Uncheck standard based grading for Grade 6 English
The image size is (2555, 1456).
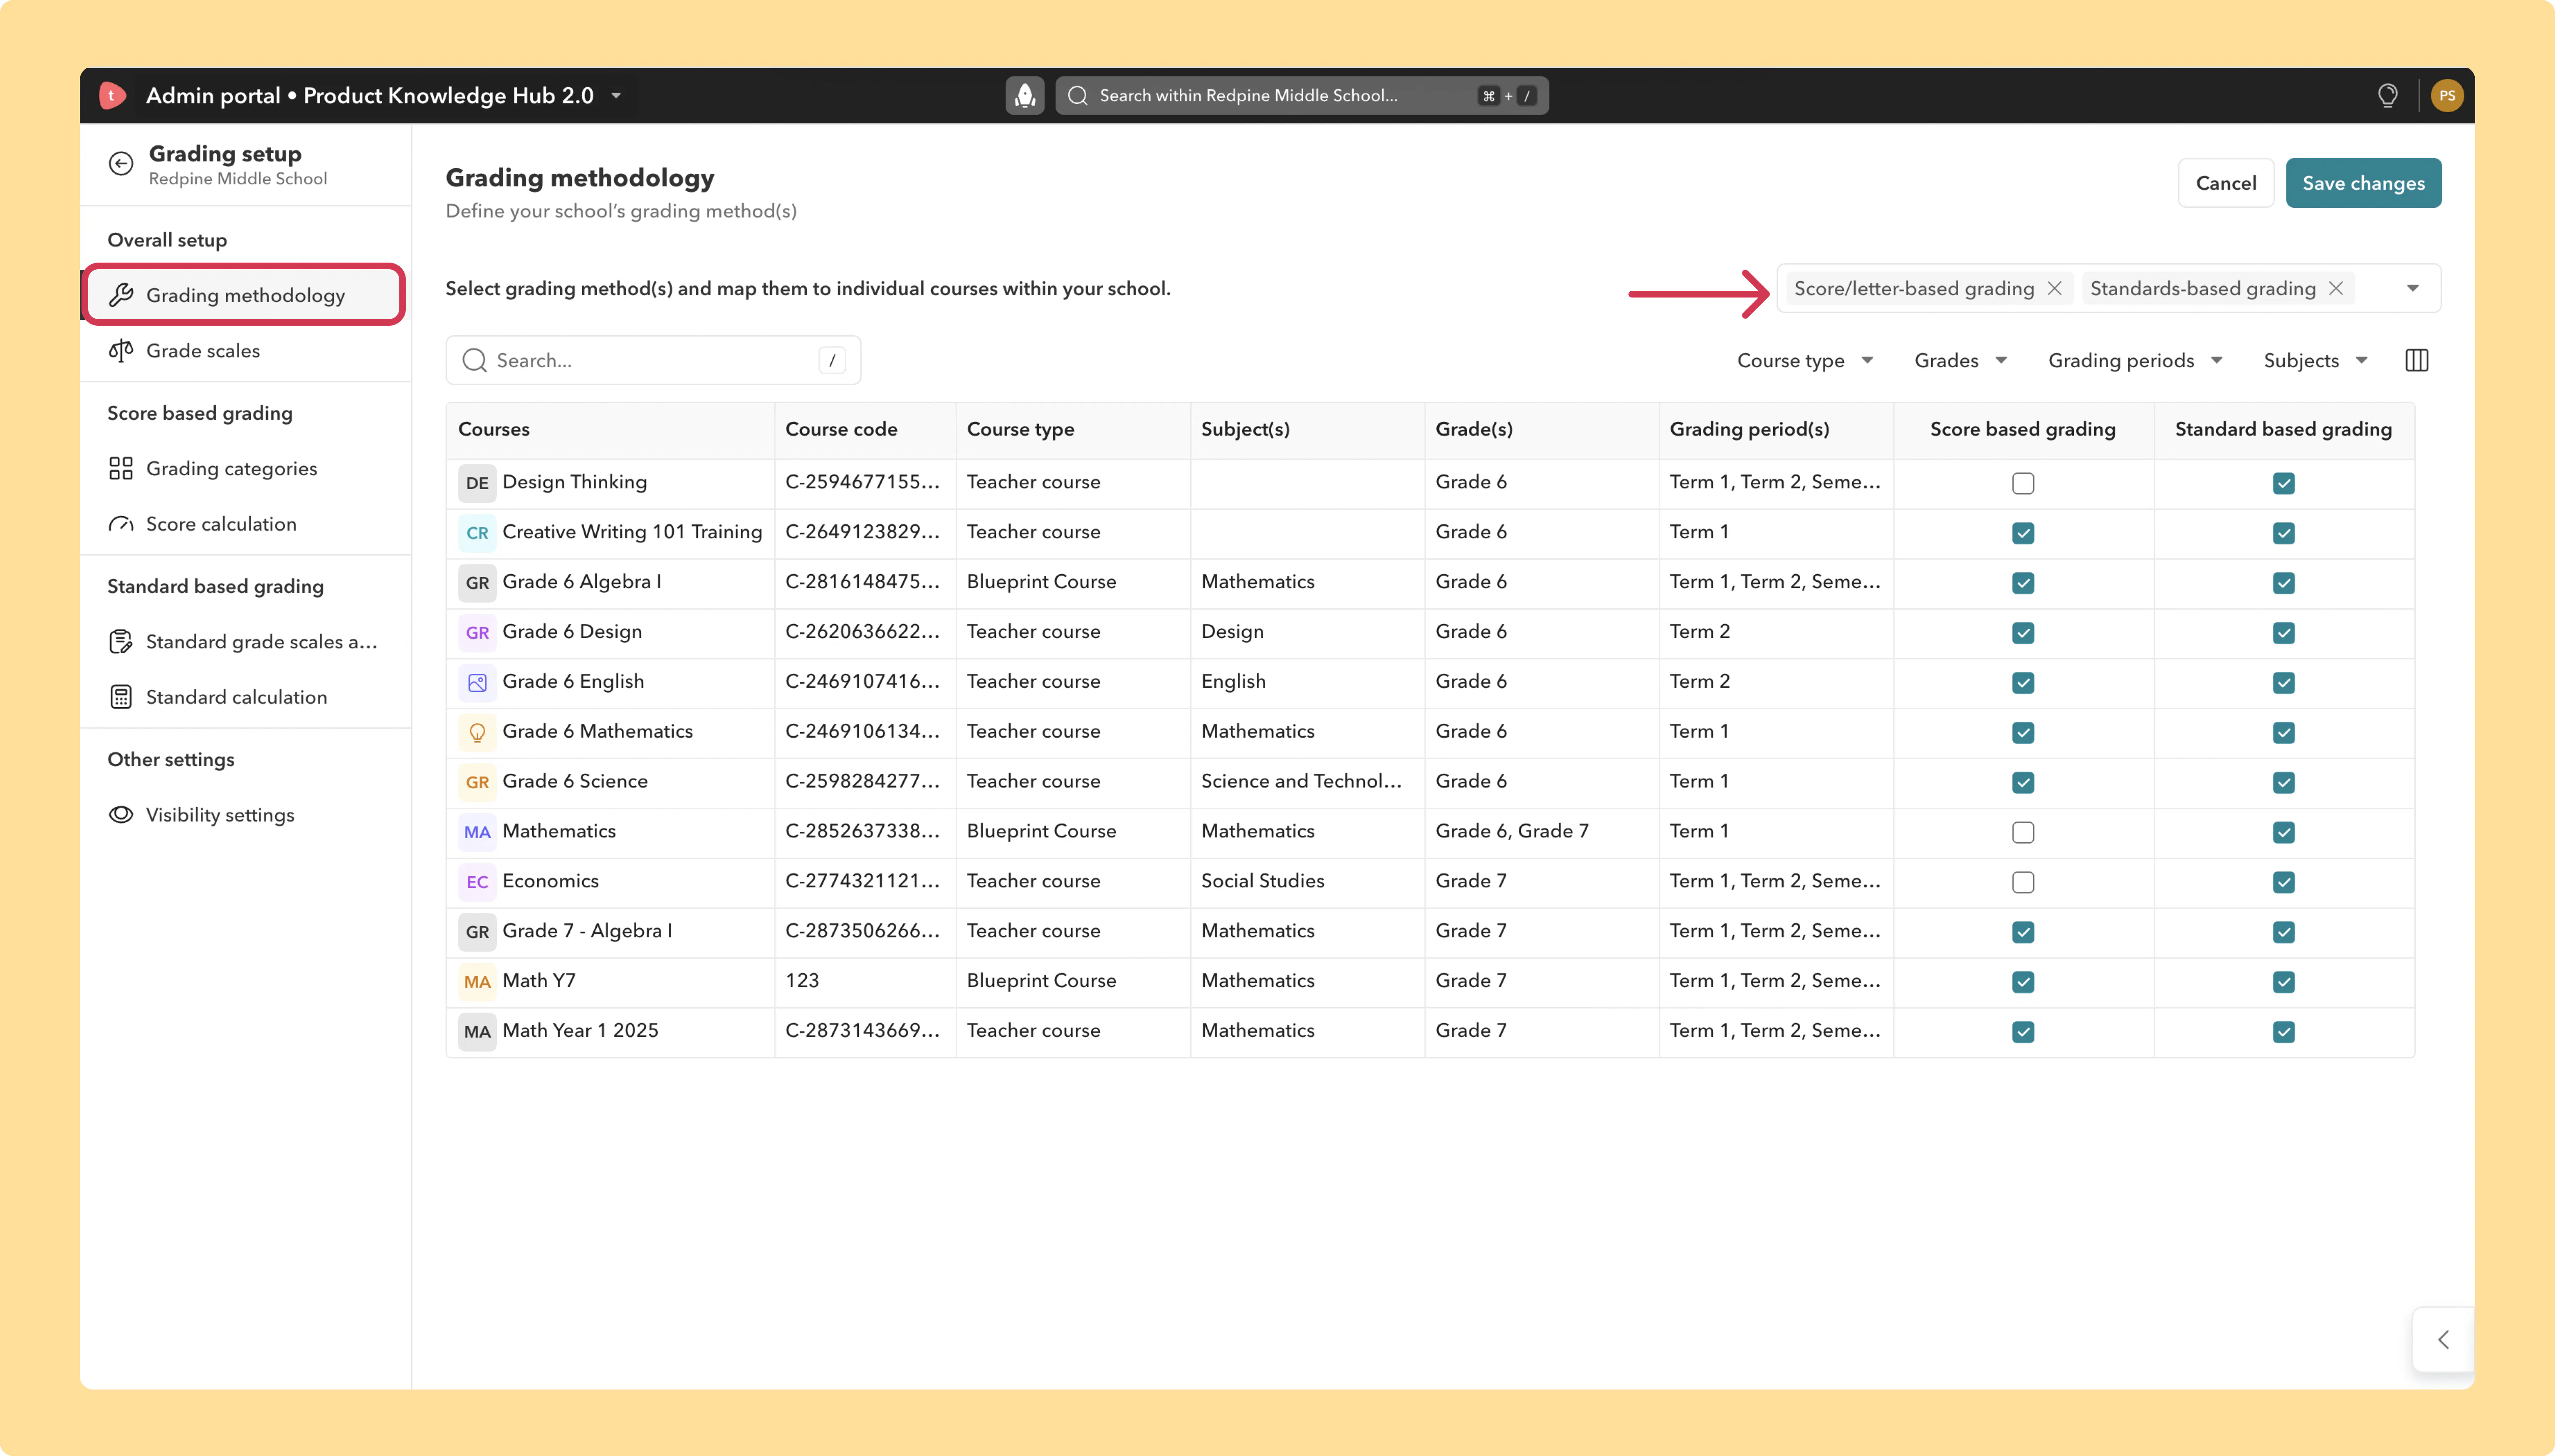2284,683
